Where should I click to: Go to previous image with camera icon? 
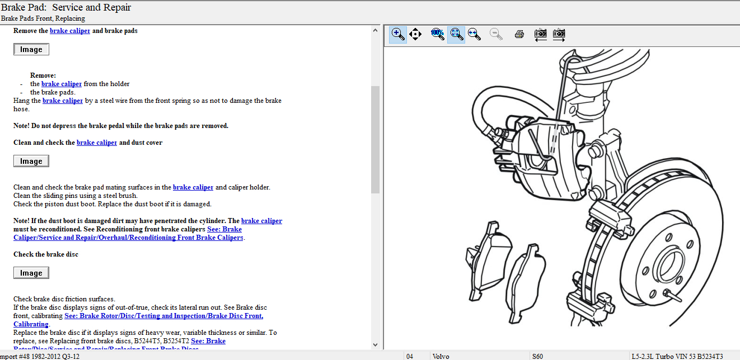[x=540, y=35]
